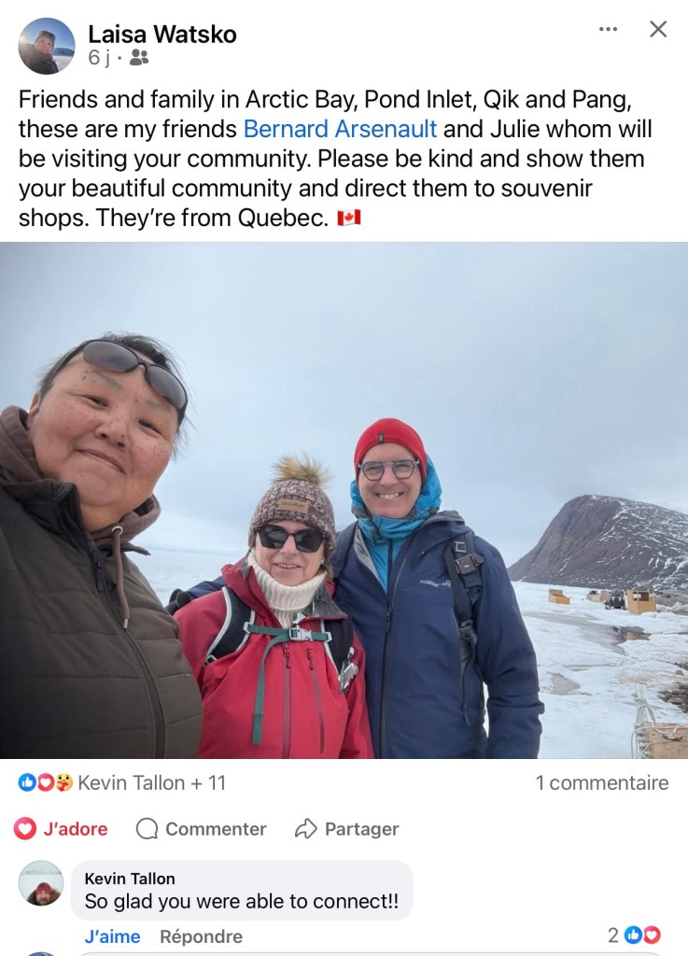This screenshot has width=688, height=956.
Task: Click the Commenter speech bubble button
Action: click(201, 829)
